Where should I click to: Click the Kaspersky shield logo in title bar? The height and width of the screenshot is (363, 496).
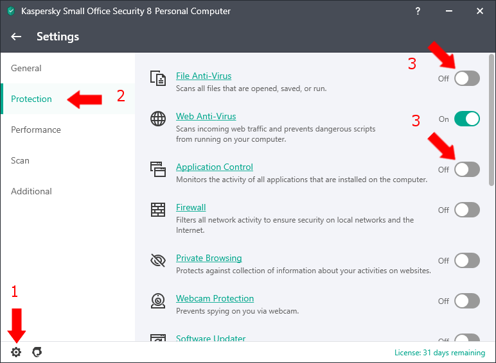[x=11, y=11]
